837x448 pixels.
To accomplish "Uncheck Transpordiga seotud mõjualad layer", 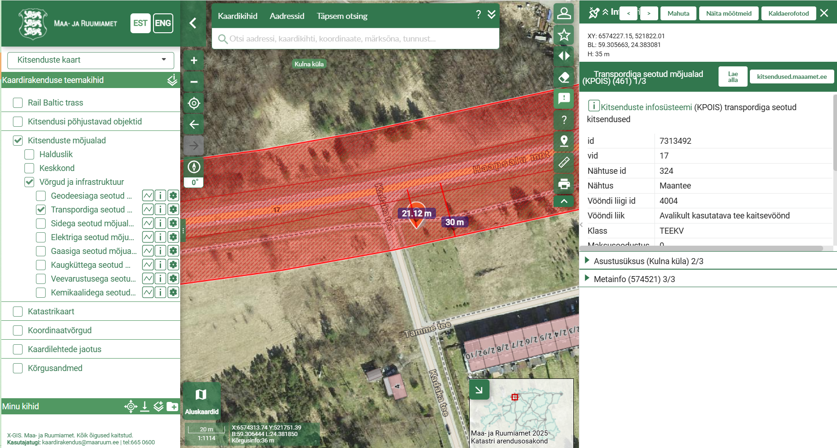I will click(41, 210).
